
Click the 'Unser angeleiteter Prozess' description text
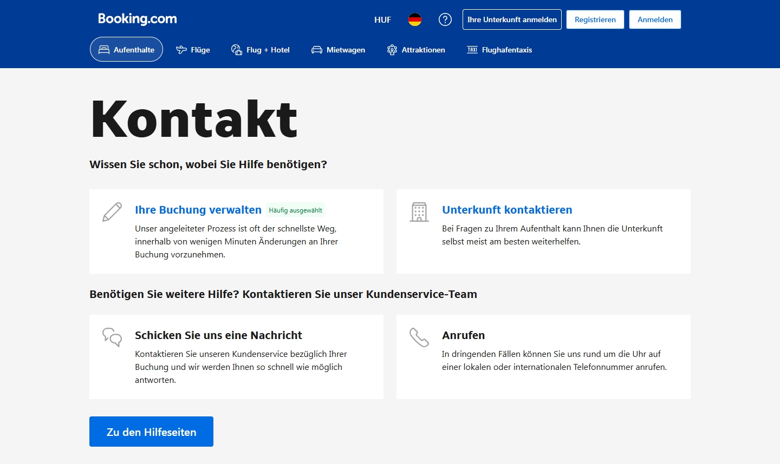click(x=236, y=242)
